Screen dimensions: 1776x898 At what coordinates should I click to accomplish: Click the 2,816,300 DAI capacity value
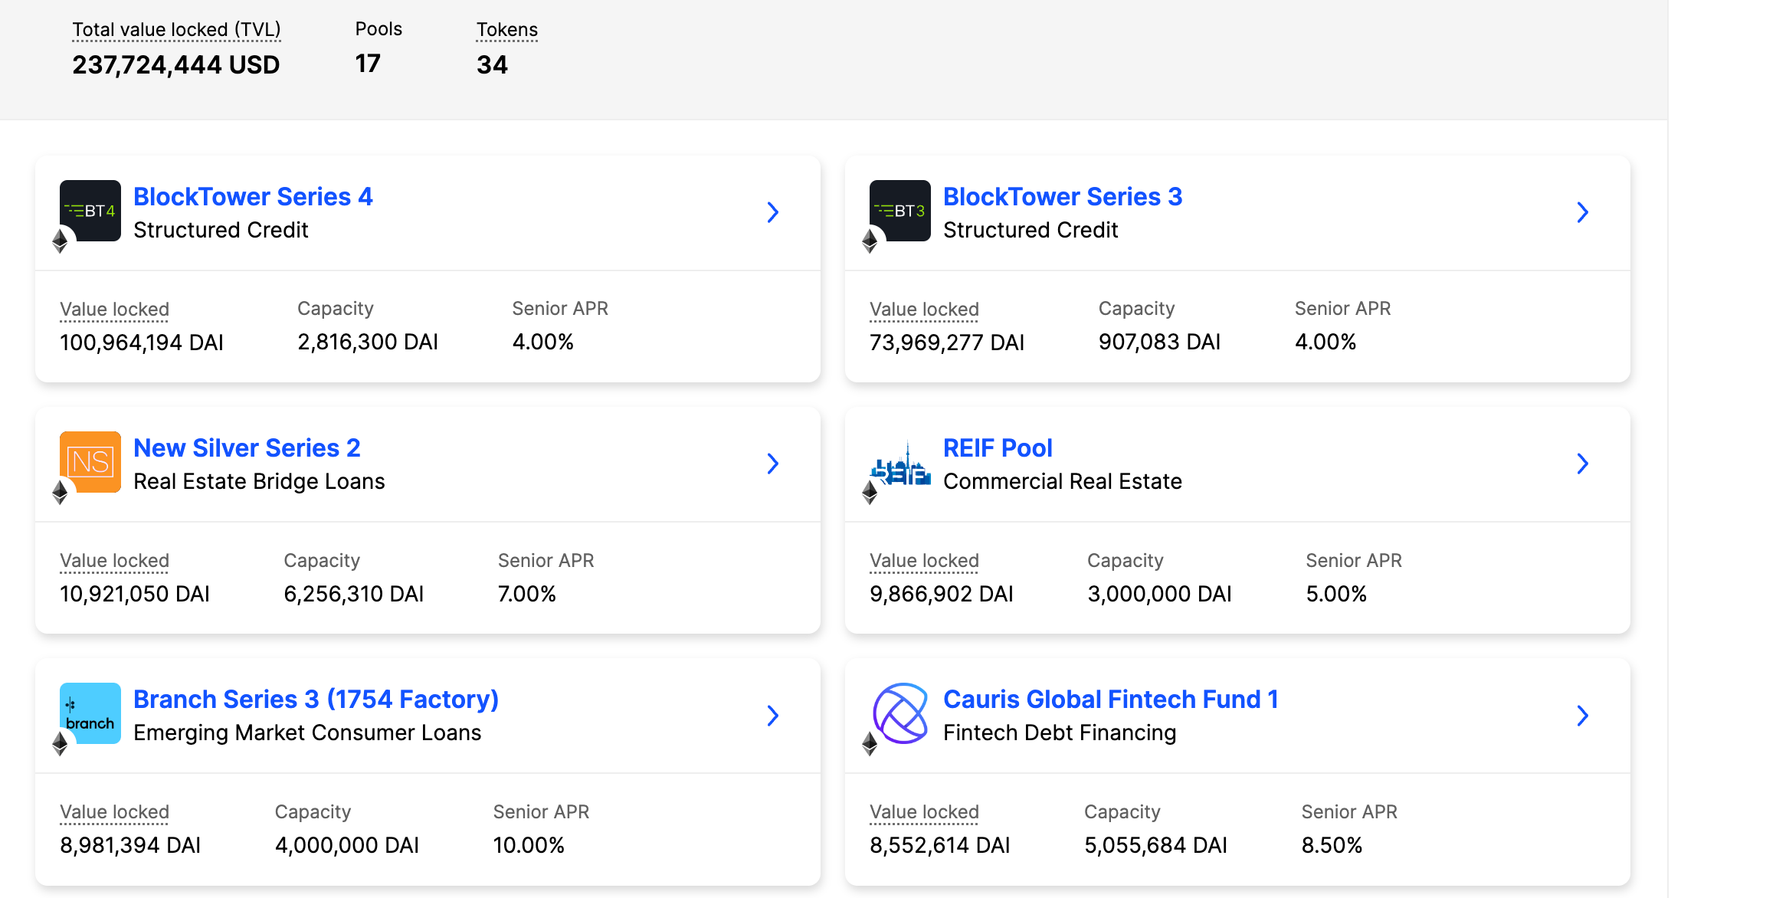tap(368, 342)
